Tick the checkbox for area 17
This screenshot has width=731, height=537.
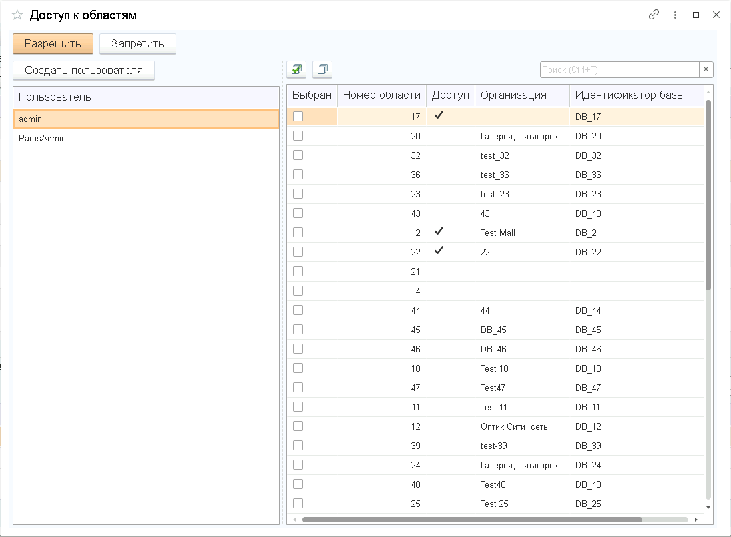point(298,117)
